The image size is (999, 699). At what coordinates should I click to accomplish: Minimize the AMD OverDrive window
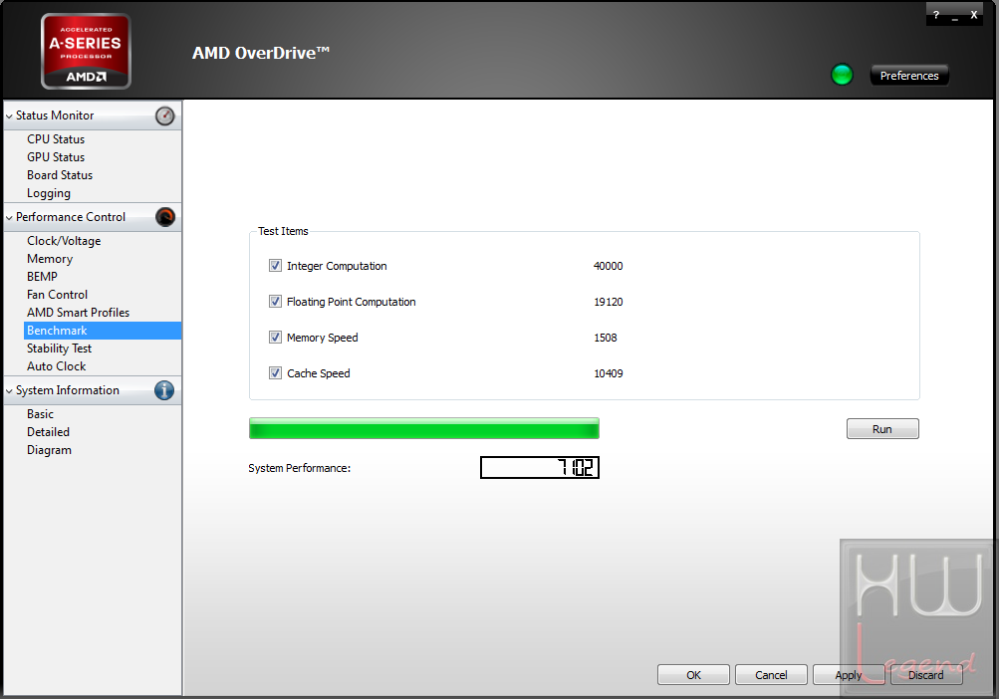954,16
